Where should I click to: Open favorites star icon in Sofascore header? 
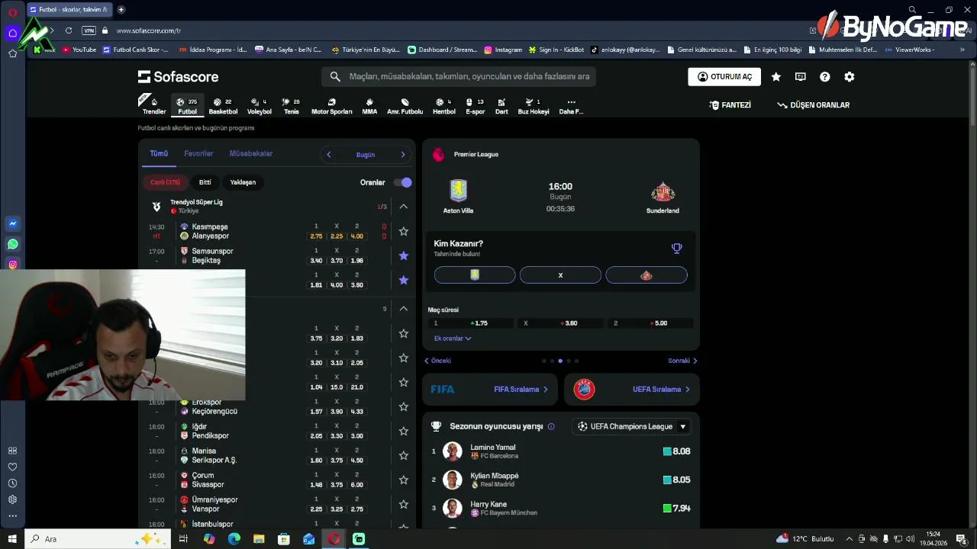tap(776, 76)
